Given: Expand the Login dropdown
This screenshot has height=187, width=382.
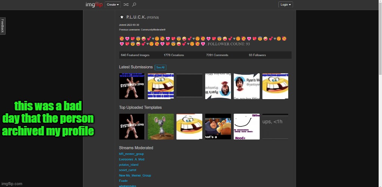Looking at the screenshot, I should 286,4.
